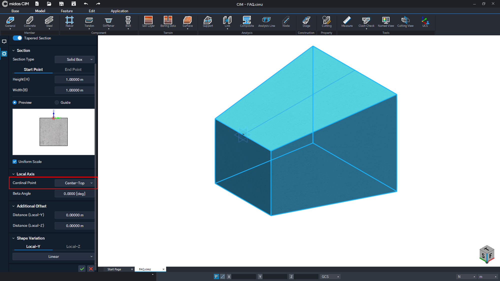Close the Start Page tab
The height and width of the screenshot is (281, 500).
pyautogui.click(x=132, y=269)
